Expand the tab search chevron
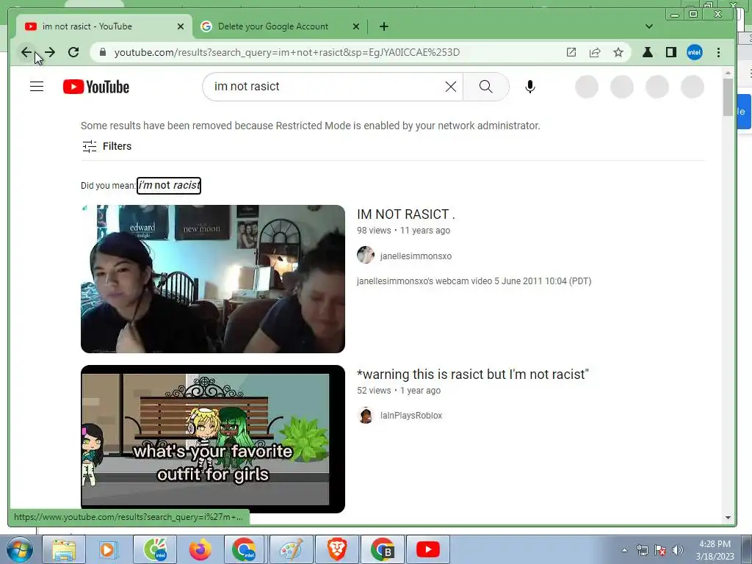752x564 pixels. pyautogui.click(x=649, y=26)
